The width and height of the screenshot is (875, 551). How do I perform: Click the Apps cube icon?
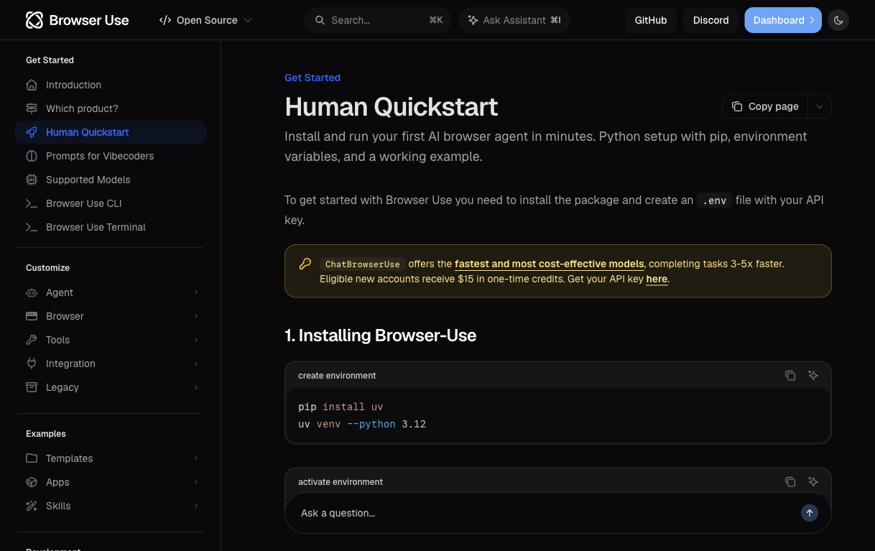(32, 482)
